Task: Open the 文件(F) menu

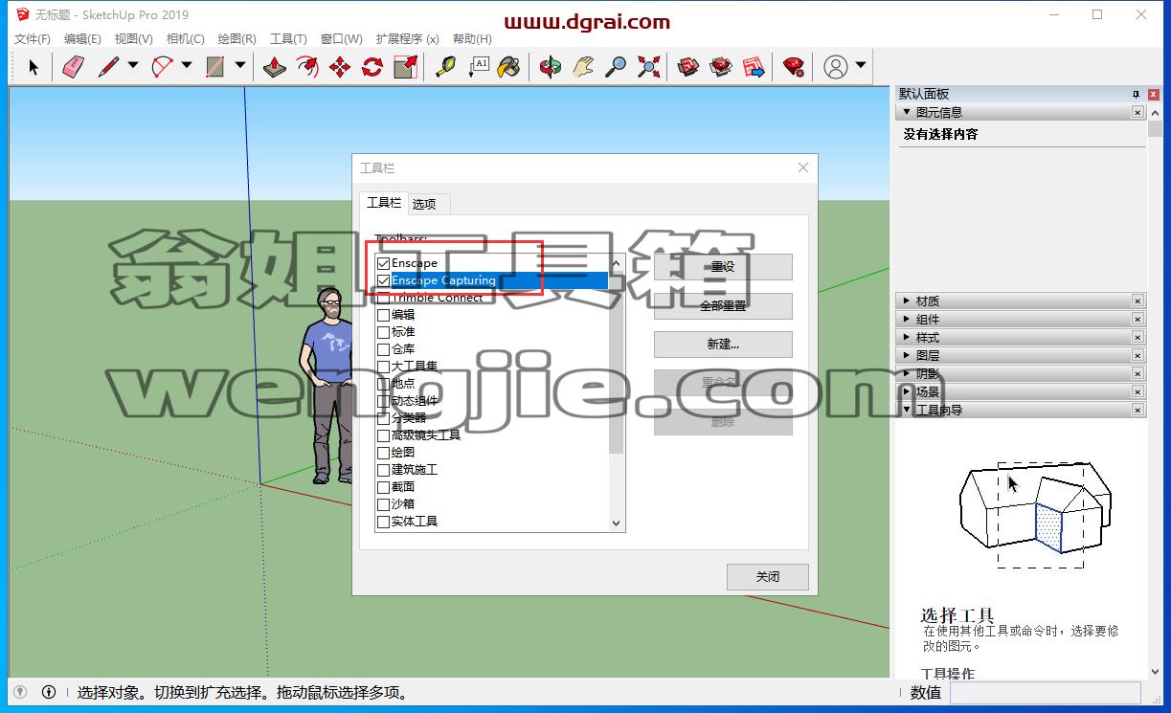Action: pyautogui.click(x=33, y=39)
